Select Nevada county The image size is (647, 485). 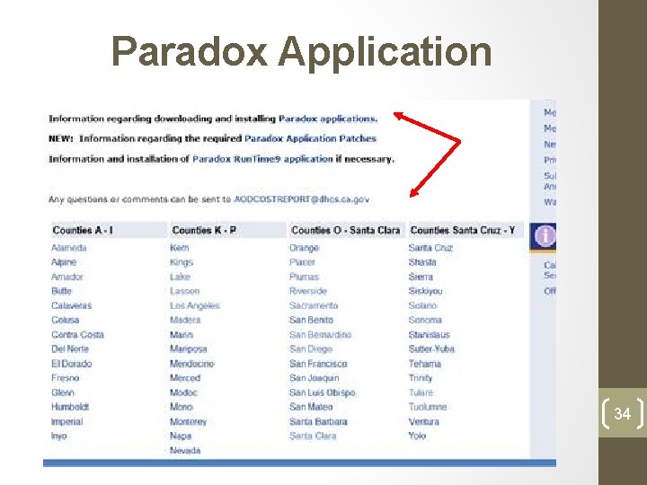(x=185, y=450)
